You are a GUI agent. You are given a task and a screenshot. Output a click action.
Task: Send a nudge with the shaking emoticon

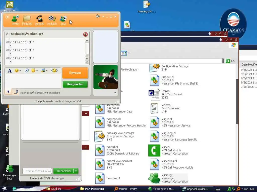coord(54,70)
